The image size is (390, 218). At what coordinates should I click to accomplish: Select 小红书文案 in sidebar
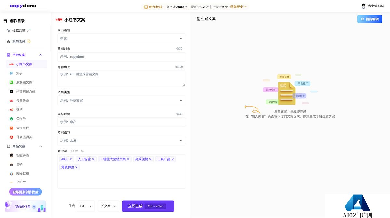coord(27,64)
